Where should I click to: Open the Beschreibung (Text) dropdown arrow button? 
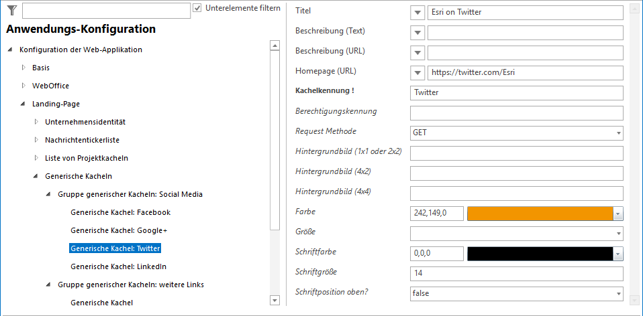(x=417, y=33)
